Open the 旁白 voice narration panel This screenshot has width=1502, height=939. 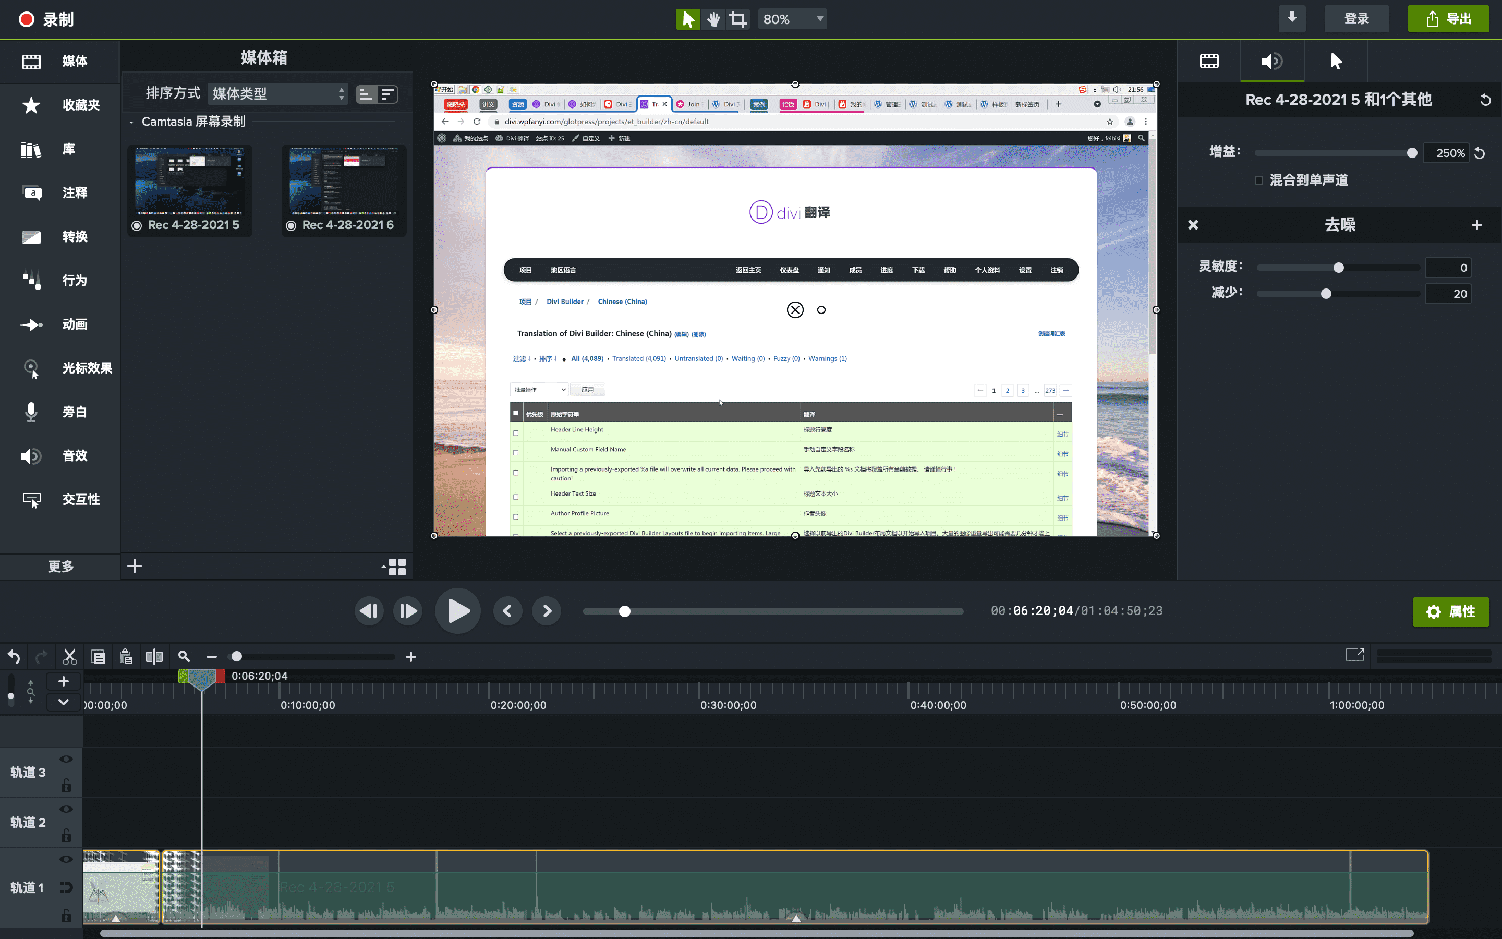[x=59, y=412]
